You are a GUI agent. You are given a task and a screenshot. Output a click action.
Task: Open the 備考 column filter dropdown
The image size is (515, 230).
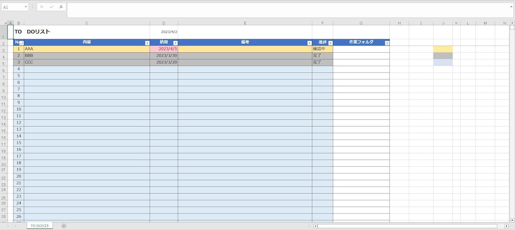tap(309, 43)
